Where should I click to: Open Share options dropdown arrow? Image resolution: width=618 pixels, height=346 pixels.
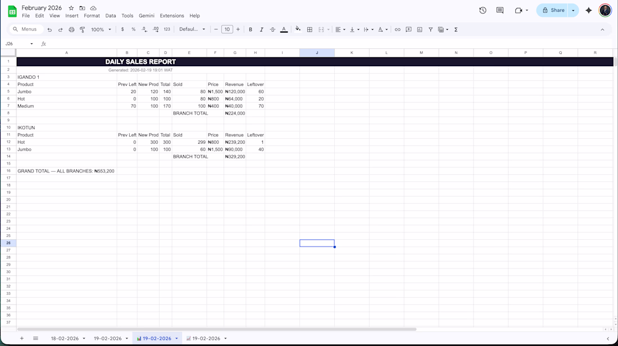click(x=573, y=10)
